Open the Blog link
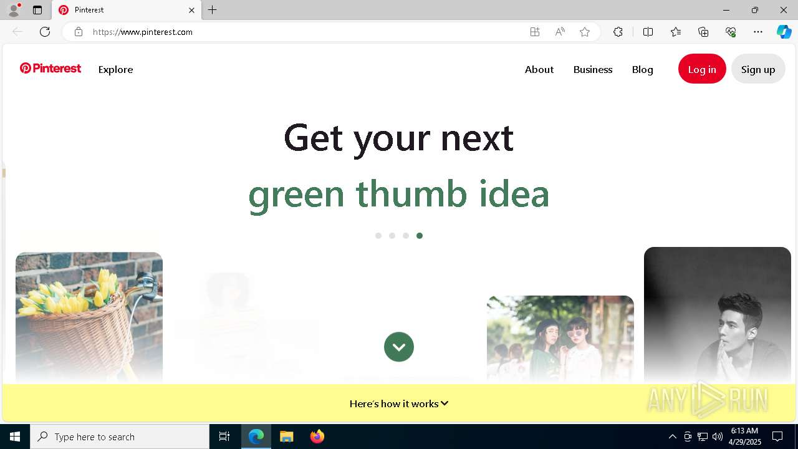This screenshot has width=798, height=449. coord(642,69)
